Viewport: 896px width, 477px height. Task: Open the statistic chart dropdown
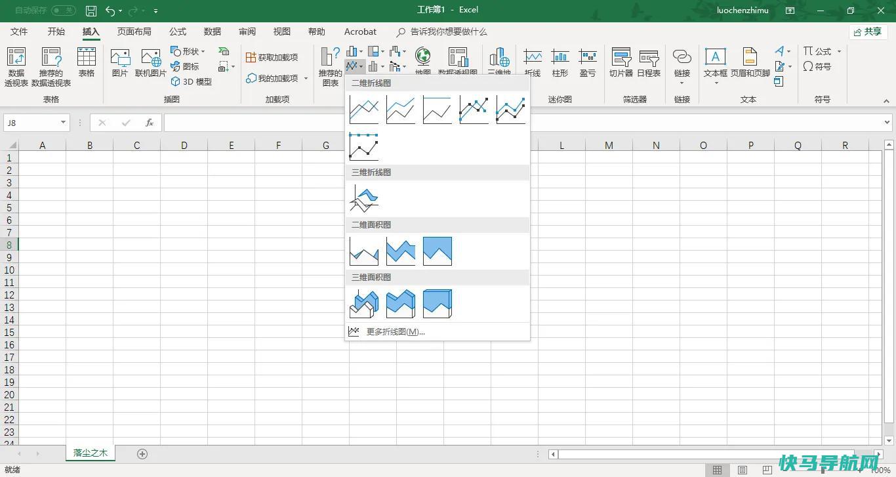coord(376,66)
